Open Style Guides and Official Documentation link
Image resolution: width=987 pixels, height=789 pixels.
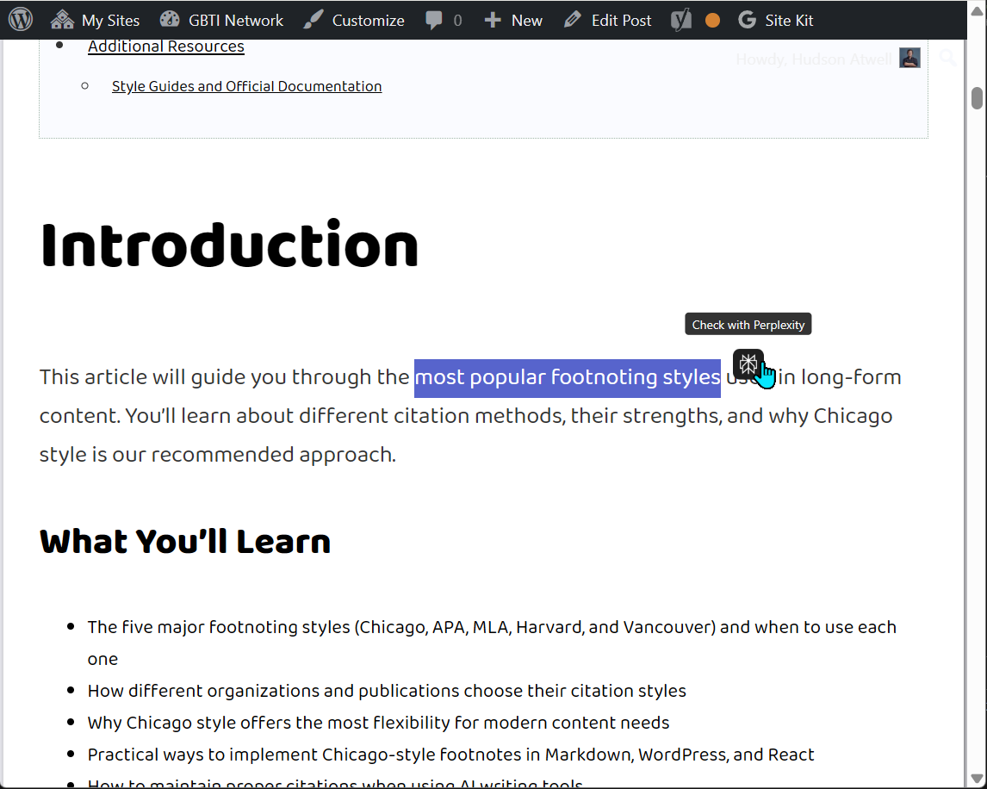246,86
